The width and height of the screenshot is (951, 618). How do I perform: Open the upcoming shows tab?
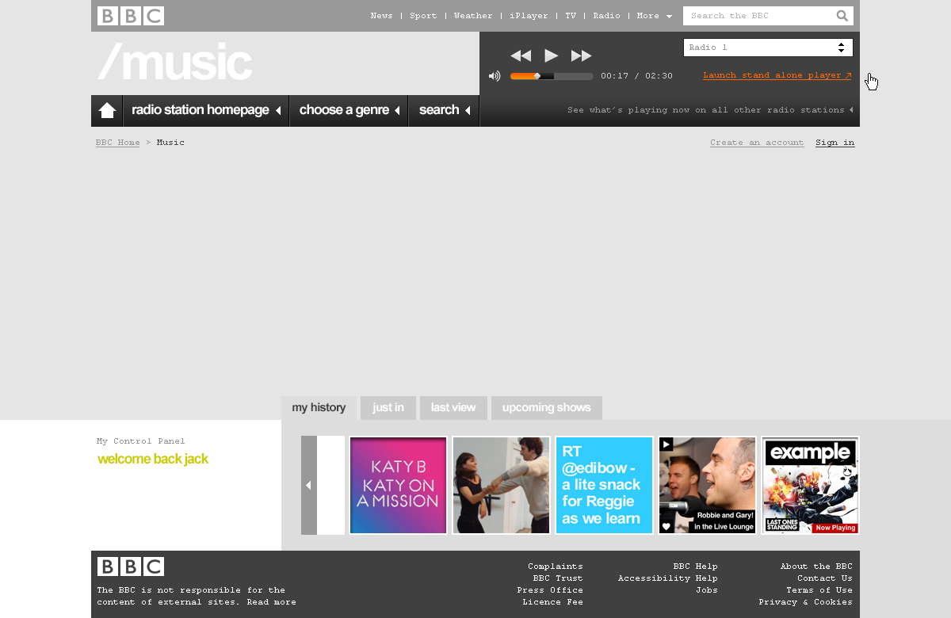546,408
